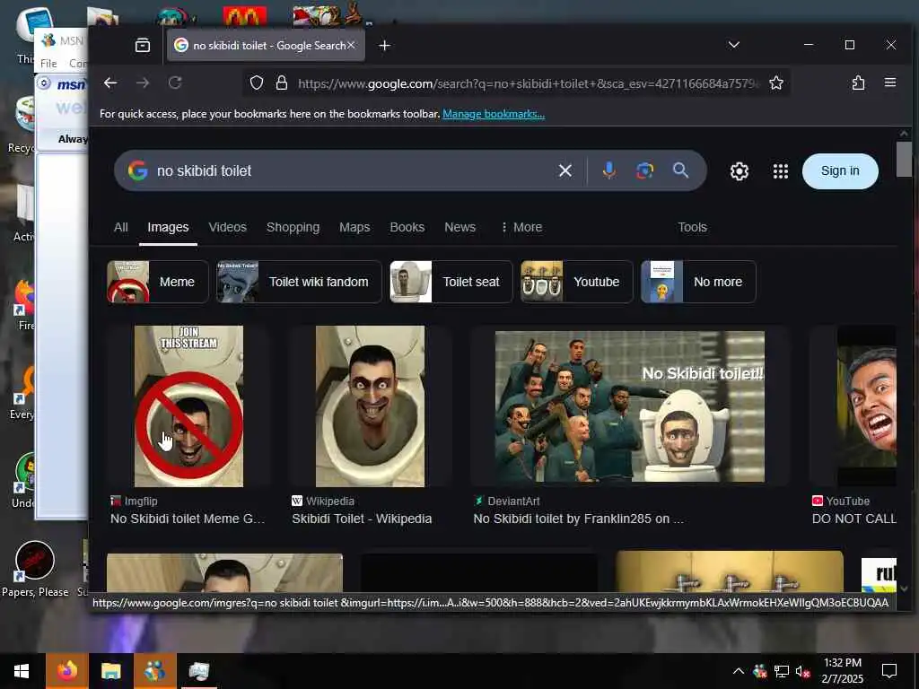Open the Imgflip 'Join this stream' image
The image size is (919, 689).
coord(188,406)
